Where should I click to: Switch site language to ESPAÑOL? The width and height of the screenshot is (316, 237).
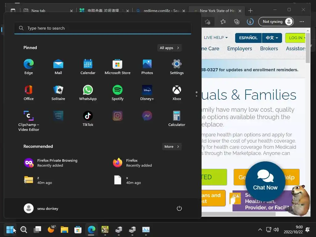tap(248, 38)
